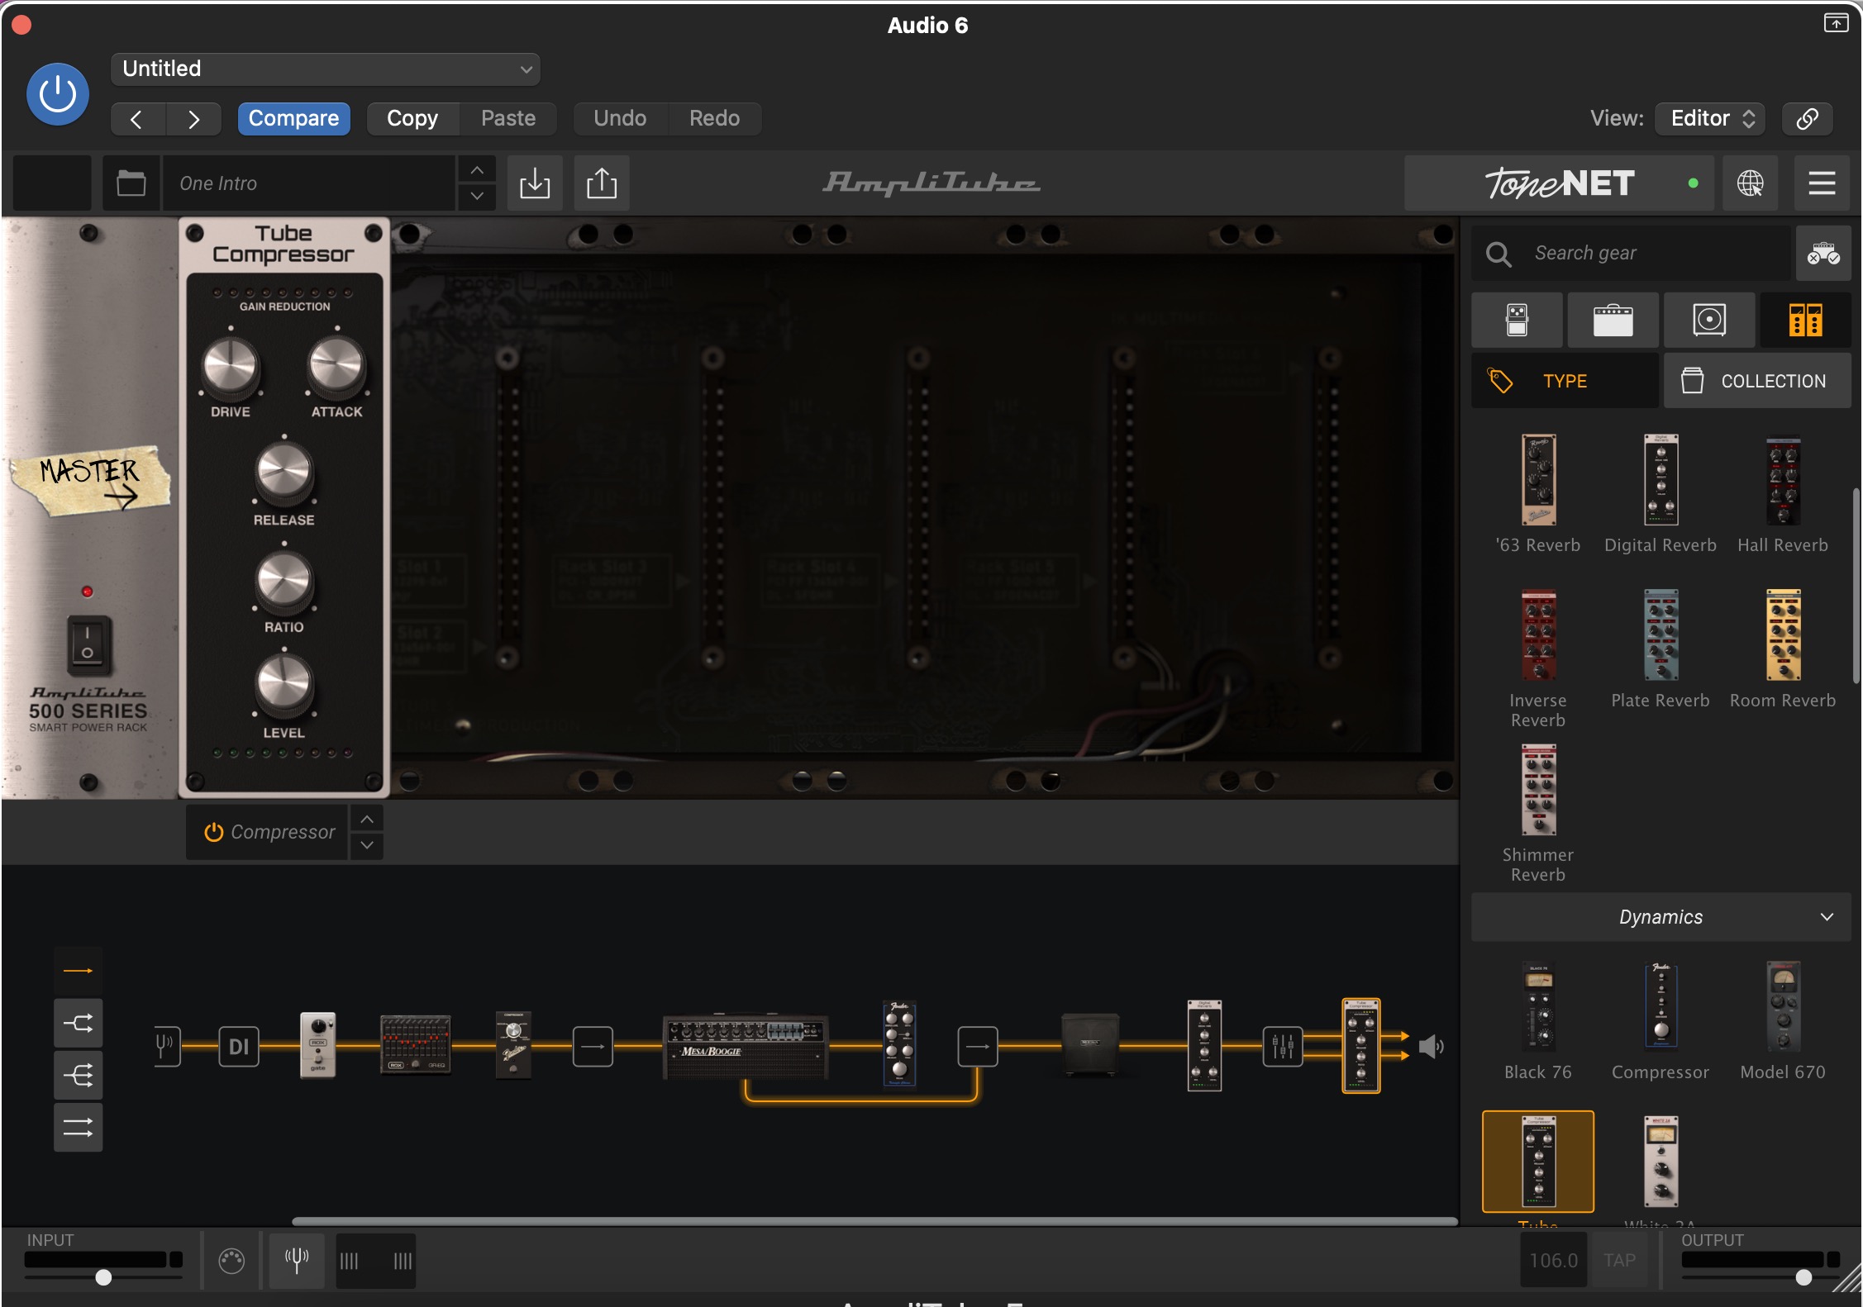This screenshot has width=1863, height=1307.
Task: Select the three-way split routing icon
Action: 79,1076
